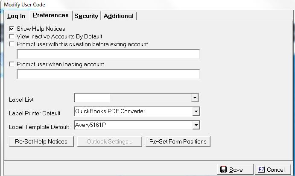Open the Security tab

pyautogui.click(x=86, y=16)
